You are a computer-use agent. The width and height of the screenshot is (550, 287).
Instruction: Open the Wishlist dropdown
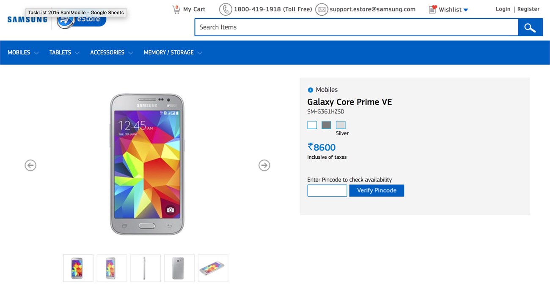coord(466,9)
